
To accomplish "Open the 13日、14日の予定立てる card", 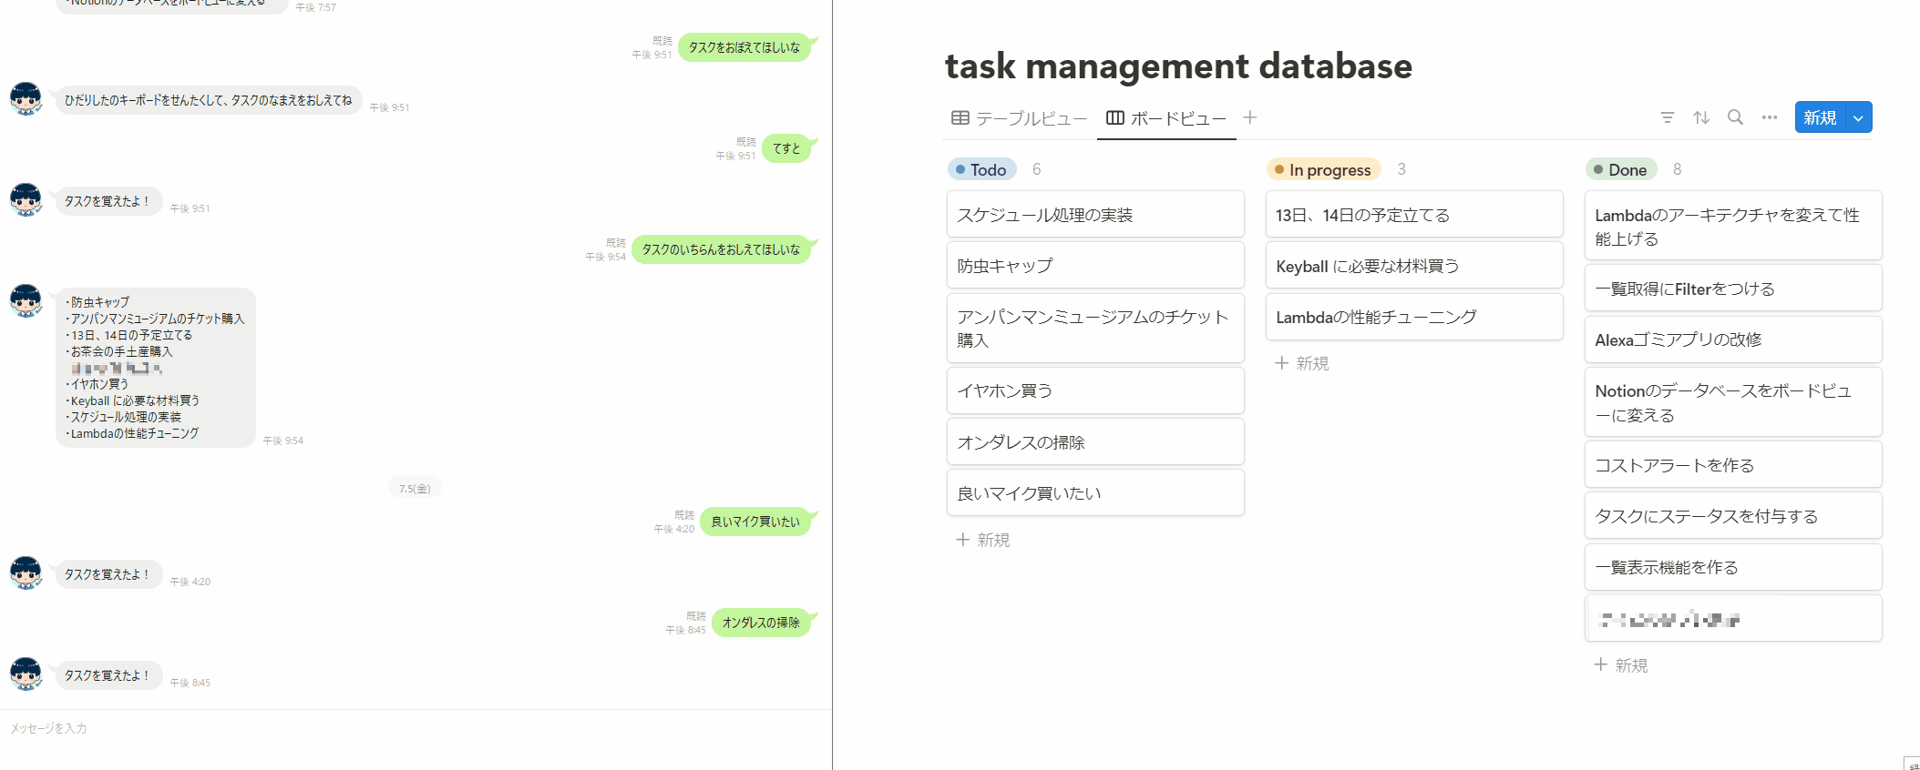I will tap(1414, 215).
